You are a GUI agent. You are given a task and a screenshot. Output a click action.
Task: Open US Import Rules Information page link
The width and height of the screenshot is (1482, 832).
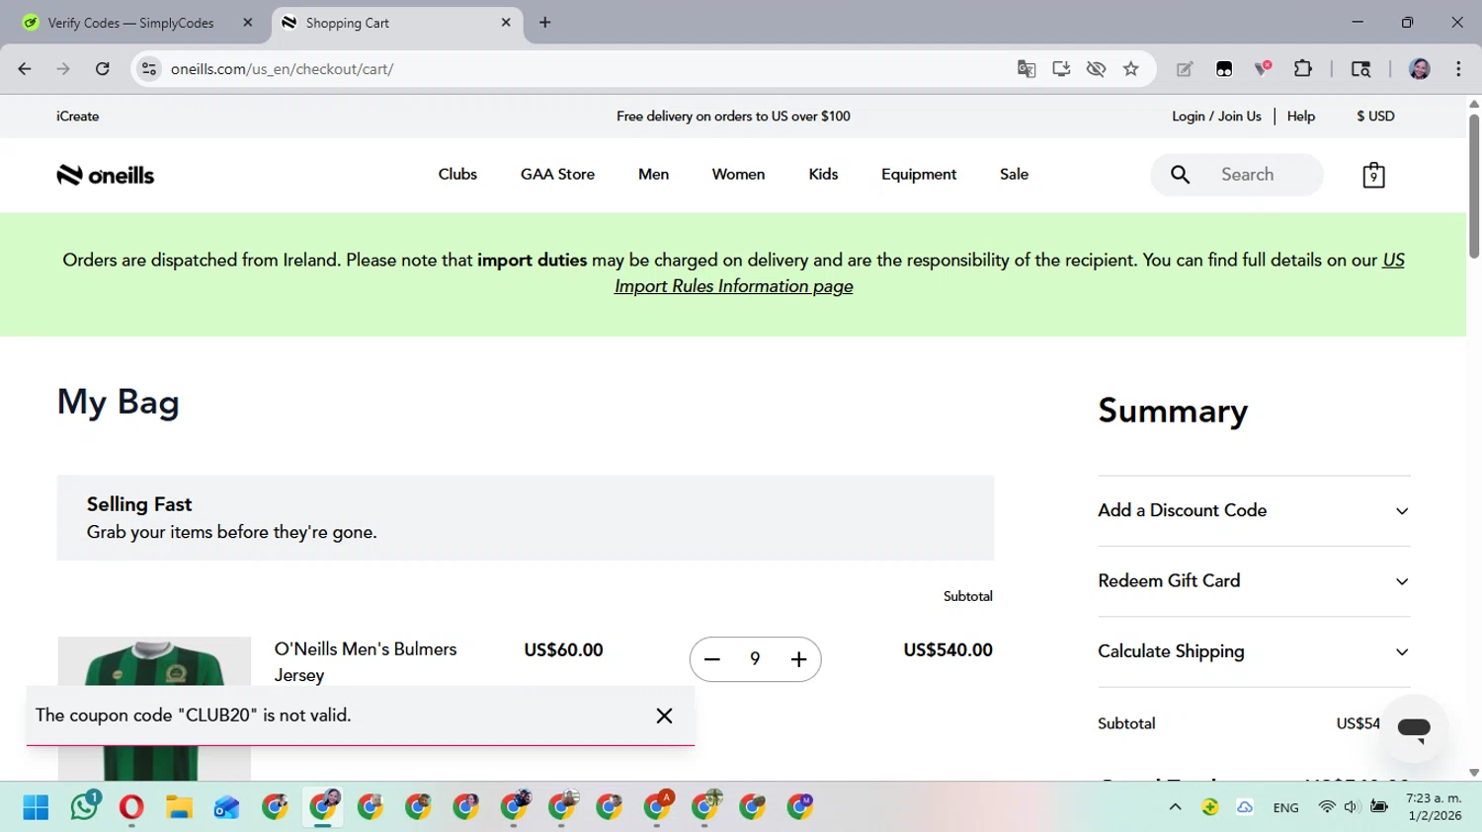733,286
